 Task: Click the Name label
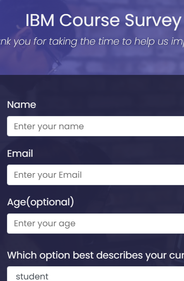click(22, 105)
